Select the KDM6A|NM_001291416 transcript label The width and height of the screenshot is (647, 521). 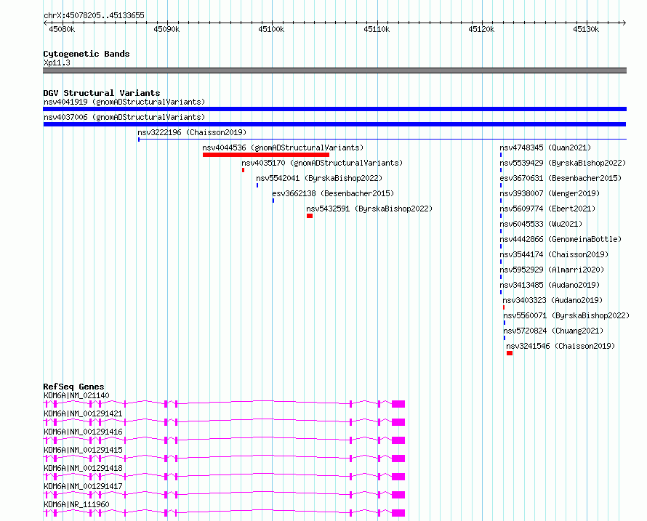click(x=83, y=432)
